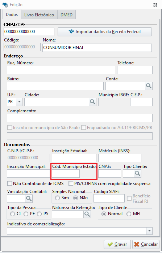The height and width of the screenshot is (253, 162).
Task: Open Natureza da Retenção lookup magnifier
Action: tap(87, 214)
